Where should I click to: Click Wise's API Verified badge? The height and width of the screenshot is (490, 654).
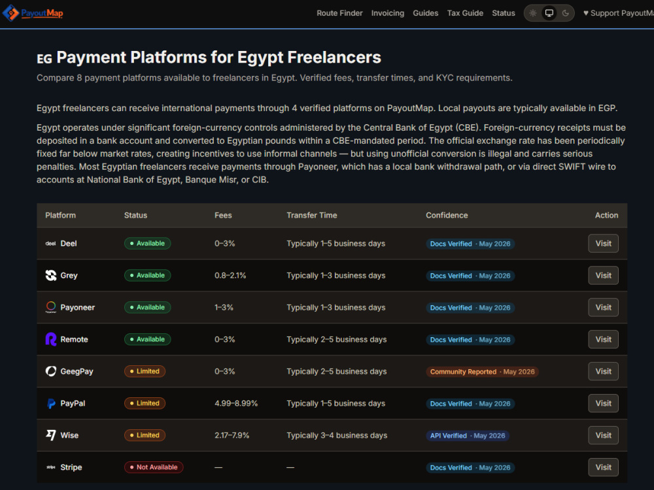(468, 435)
